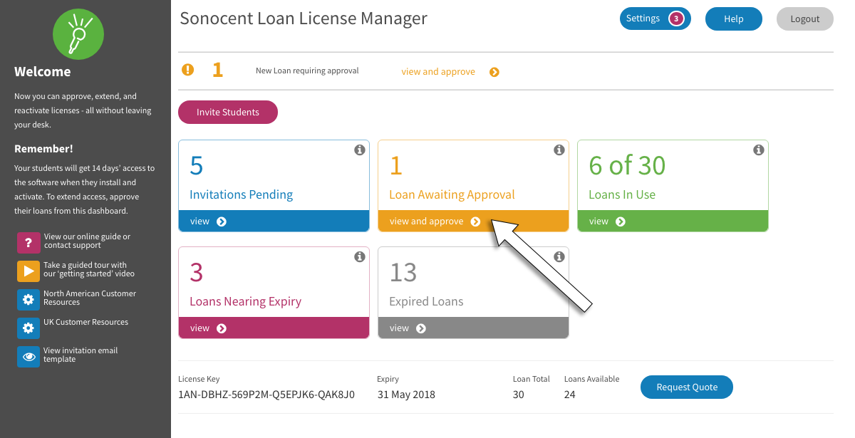855x438 pixels.
Task: View the Loans In Use list
Action: click(673, 221)
